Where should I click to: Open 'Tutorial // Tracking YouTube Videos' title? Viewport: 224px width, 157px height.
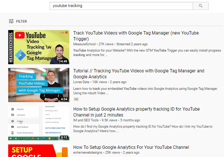pyautogui.click(x=139, y=73)
